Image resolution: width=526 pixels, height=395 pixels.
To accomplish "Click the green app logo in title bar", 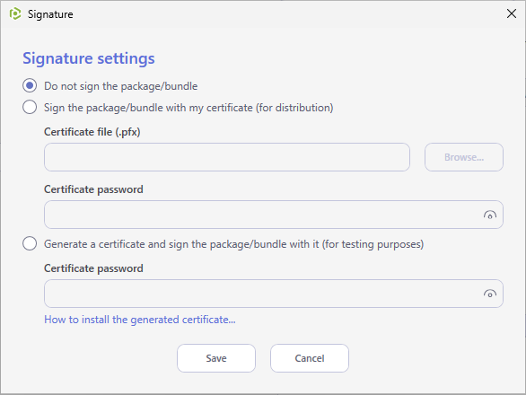I will point(15,13).
